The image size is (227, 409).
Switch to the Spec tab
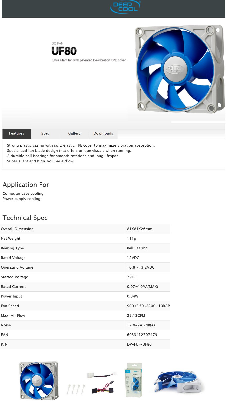(45, 133)
